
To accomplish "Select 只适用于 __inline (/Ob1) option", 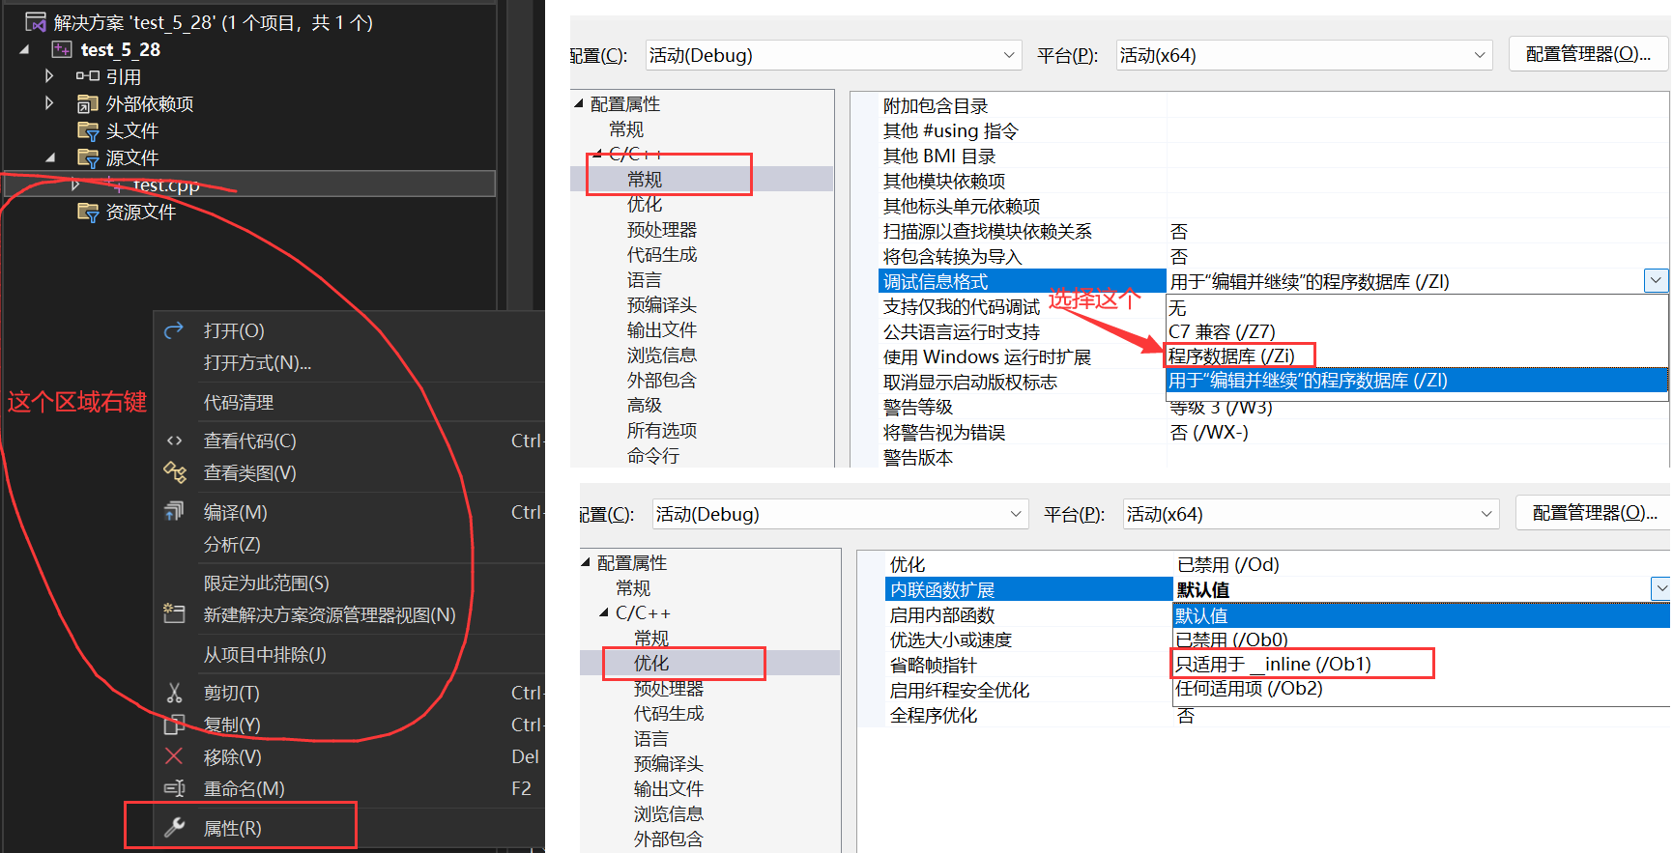I will click(x=1422, y=664).
